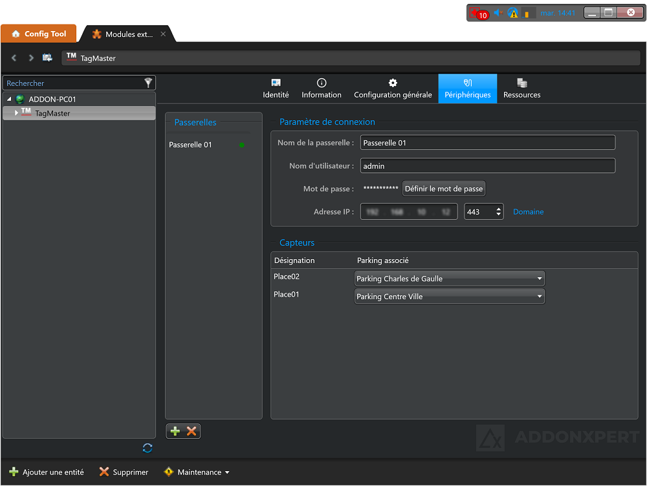Click the Domaine link
Image resolution: width=647 pixels, height=486 pixels.
(x=528, y=212)
